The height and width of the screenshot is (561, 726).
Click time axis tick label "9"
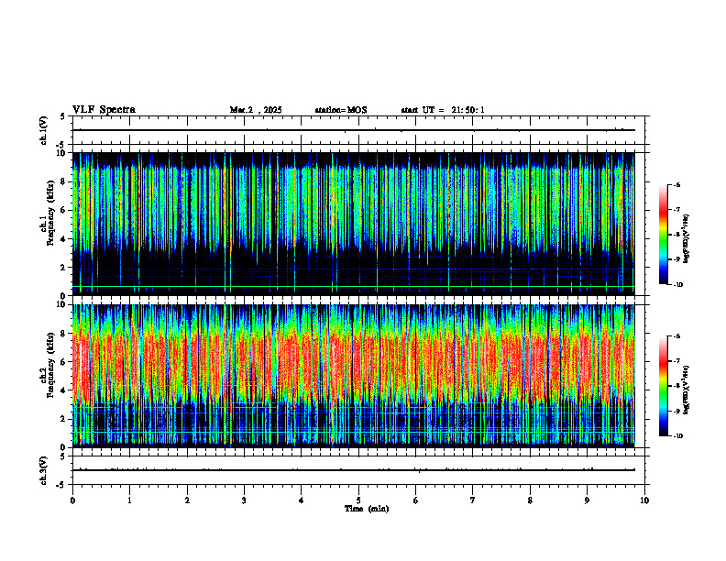coord(587,500)
